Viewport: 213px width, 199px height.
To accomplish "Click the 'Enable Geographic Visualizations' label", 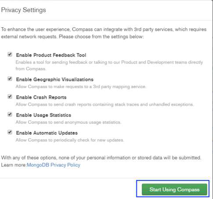I will (x=54, y=79).
